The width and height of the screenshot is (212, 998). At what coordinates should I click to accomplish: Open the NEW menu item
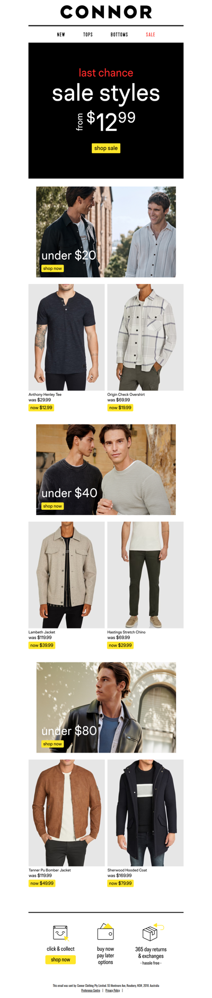61,34
